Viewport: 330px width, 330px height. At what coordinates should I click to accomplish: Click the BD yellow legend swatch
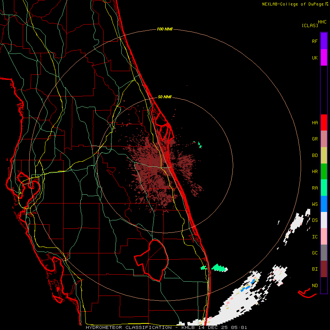(324, 155)
